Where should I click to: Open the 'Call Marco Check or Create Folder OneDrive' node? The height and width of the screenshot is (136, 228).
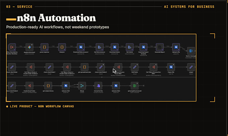pos(31,67)
